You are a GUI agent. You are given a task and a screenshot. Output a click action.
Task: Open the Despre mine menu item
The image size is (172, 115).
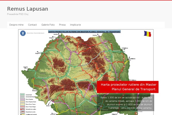click(16, 25)
